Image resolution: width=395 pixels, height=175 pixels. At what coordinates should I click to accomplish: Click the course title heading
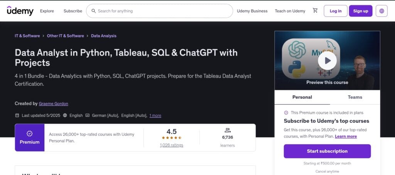tap(126, 57)
